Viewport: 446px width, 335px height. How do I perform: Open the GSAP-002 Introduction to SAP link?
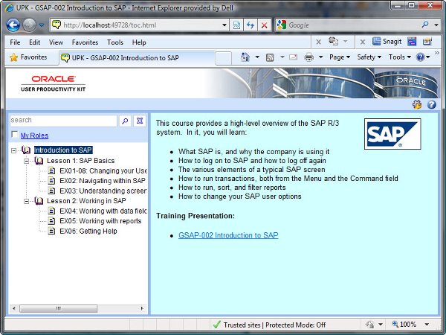(x=228, y=235)
